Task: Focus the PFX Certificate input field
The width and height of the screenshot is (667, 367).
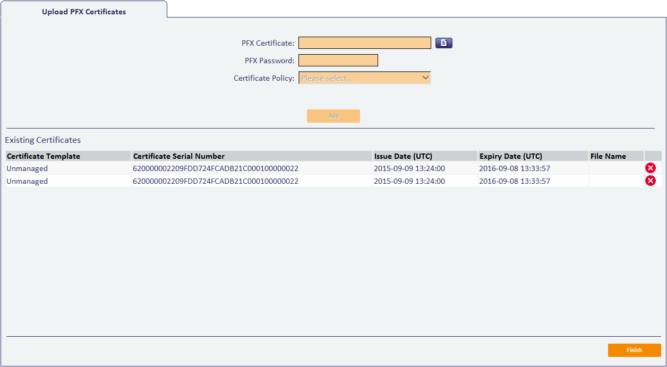Action: [364, 43]
